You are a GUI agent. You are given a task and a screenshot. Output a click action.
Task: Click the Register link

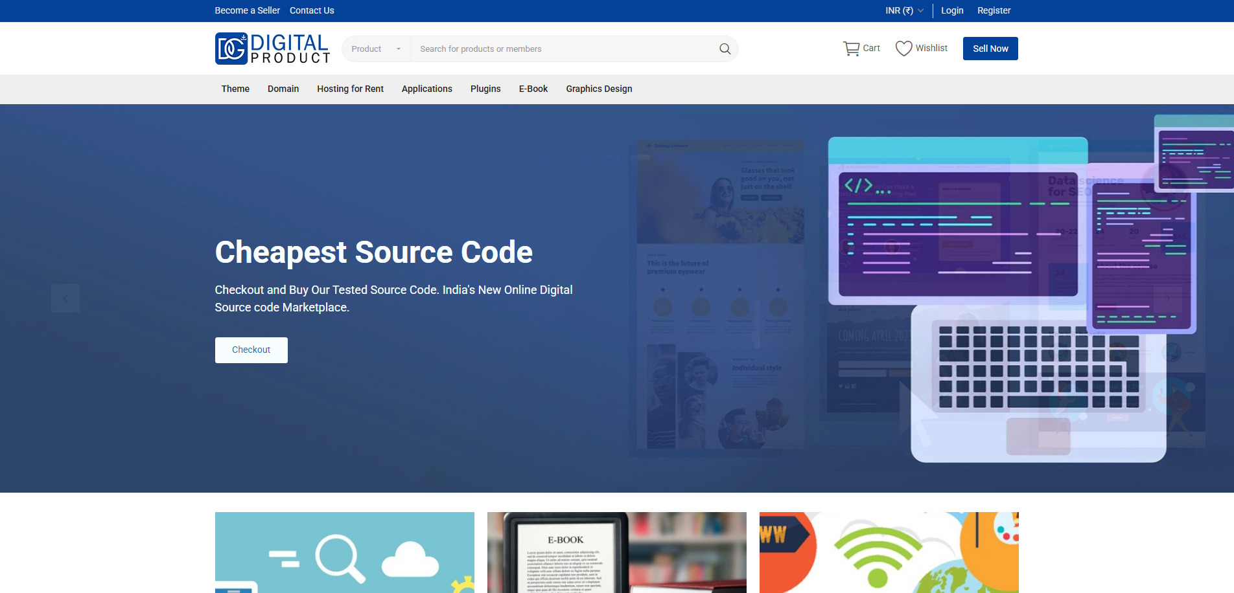994,10
